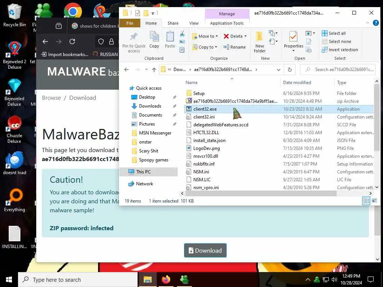Open the File tab in Explorer
The width and height of the screenshot is (383, 287).
[x=130, y=23]
